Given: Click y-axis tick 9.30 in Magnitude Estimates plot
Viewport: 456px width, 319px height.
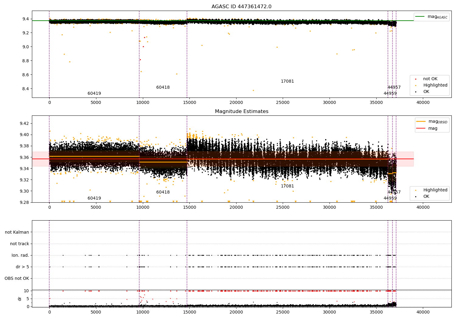Looking at the screenshot, I should pyautogui.click(x=24, y=191).
